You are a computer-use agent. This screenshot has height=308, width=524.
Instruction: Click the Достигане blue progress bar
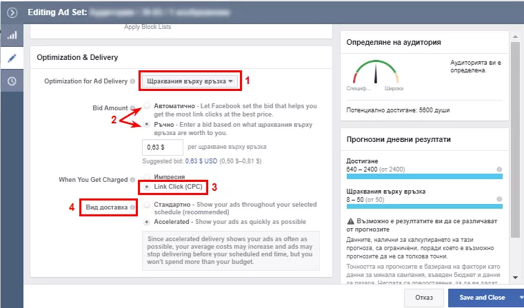point(425,176)
